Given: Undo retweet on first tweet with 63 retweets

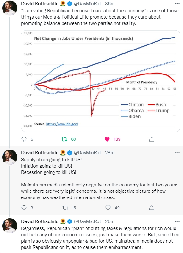Looking at the screenshot, I should point(64,139).
